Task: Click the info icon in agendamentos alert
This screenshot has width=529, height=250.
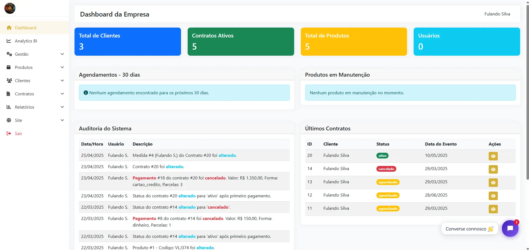Action: coord(86,93)
